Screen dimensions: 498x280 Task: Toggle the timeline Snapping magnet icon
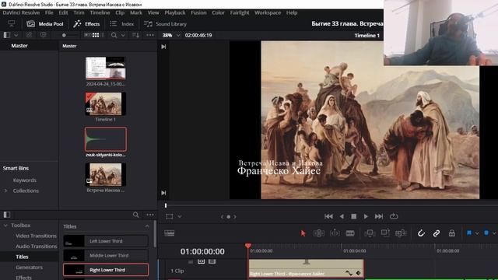pyautogui.click(x=421, y=233)
